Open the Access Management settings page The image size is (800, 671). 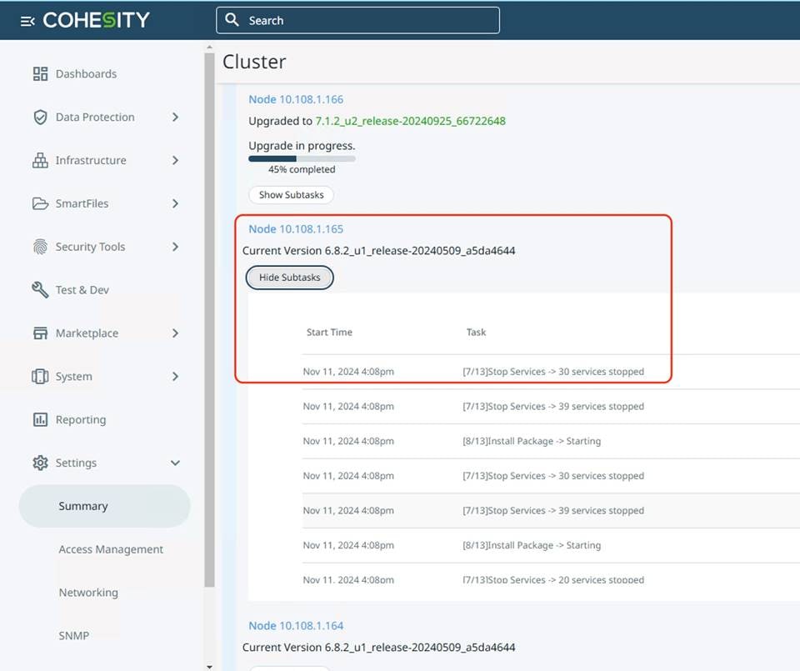click(111, 549)
